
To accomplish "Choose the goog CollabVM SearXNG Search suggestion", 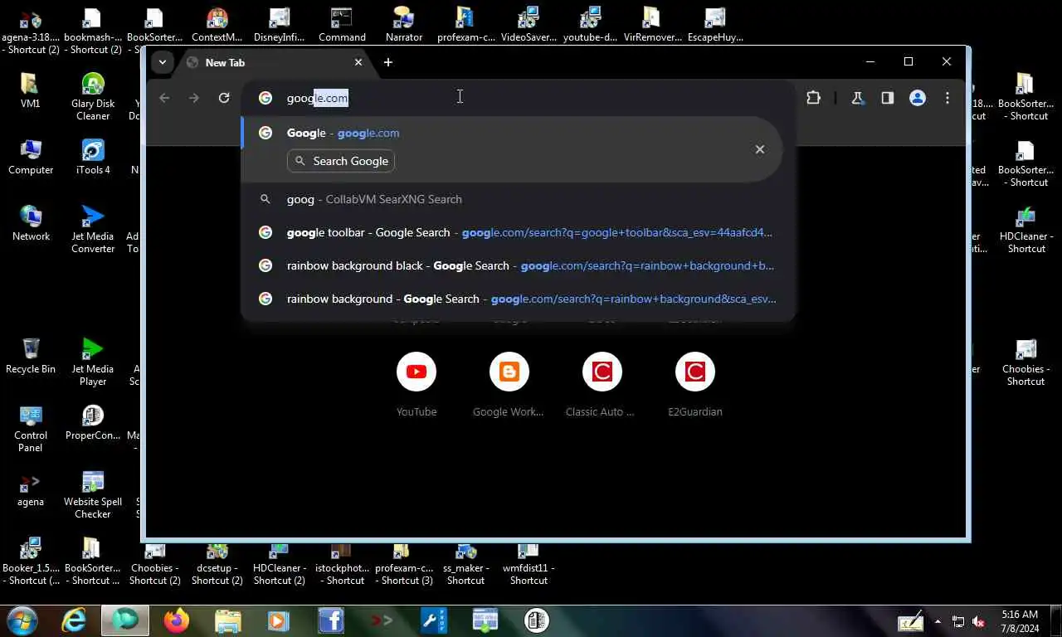I will coord(518,199).
